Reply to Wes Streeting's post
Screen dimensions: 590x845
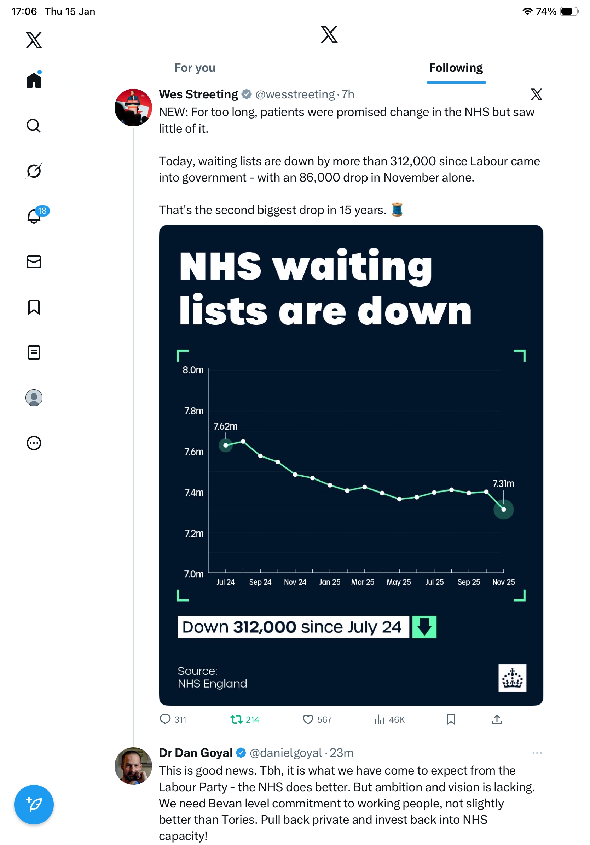point(165,719)
